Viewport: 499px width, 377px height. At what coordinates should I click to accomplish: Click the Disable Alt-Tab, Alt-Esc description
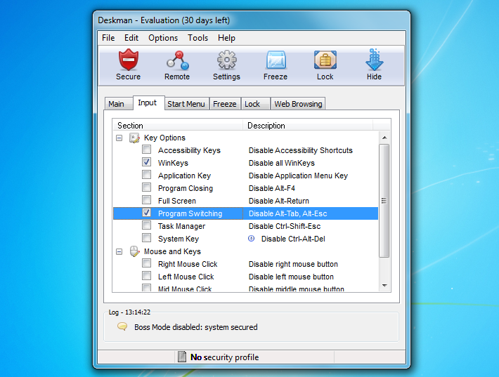[287, 213]
